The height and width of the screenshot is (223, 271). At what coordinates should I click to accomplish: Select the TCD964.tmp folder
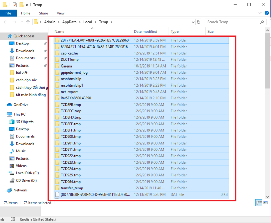pos(141,182)
